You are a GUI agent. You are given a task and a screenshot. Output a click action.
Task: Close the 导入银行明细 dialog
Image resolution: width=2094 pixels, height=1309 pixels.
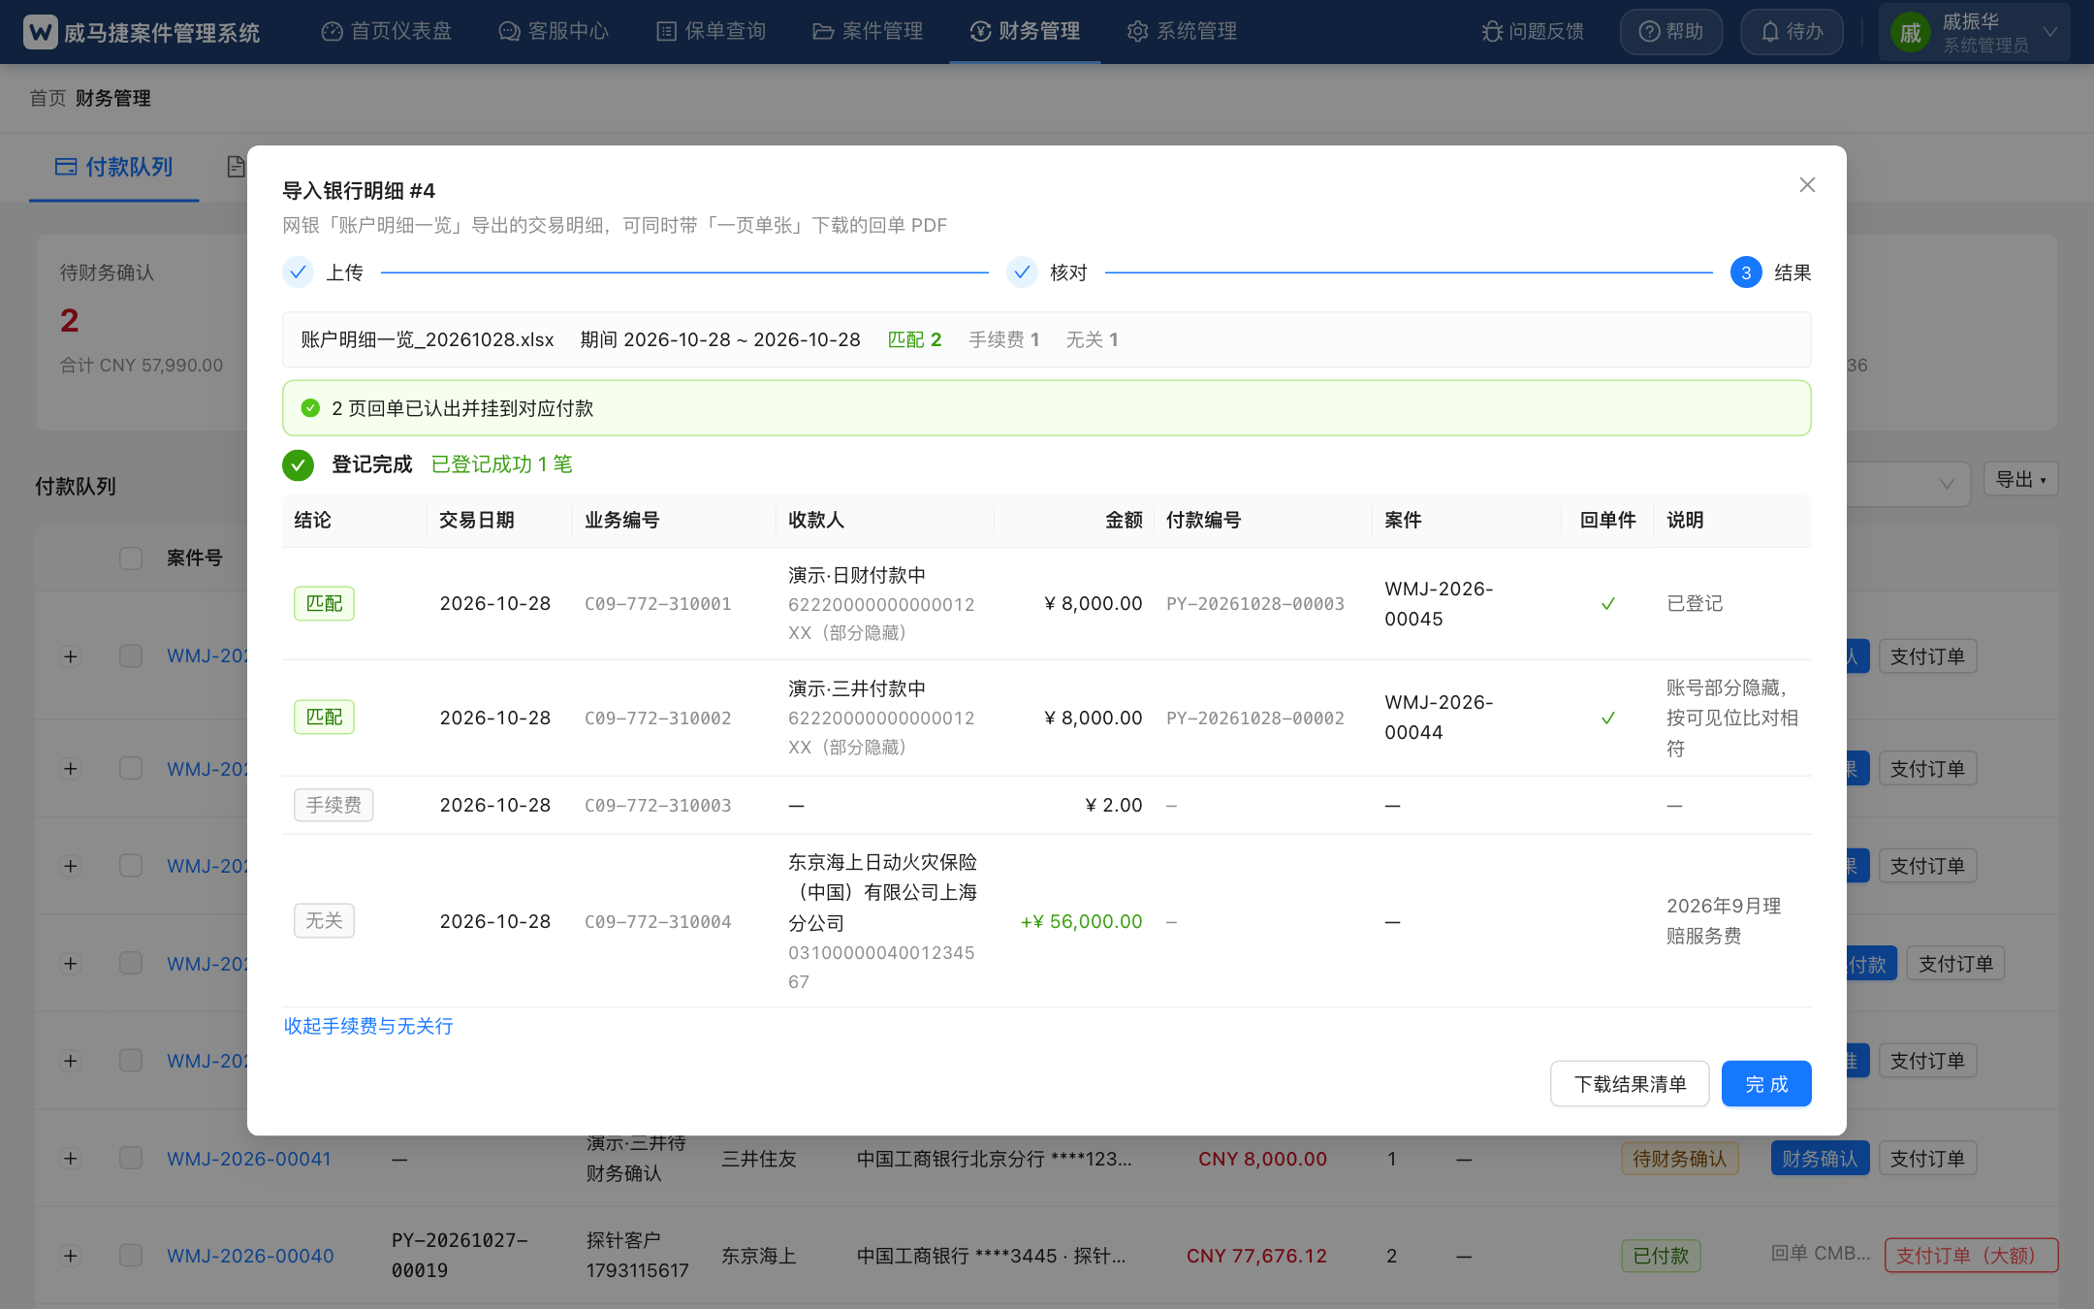pyautogui.click(x=1807, y=184)
